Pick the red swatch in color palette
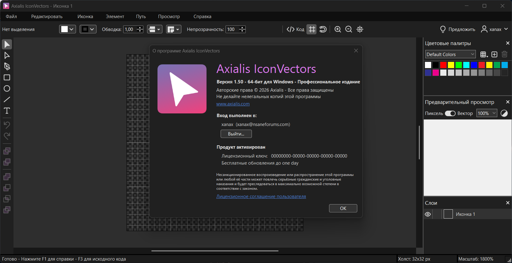512x263 pixels. [443, 65]
